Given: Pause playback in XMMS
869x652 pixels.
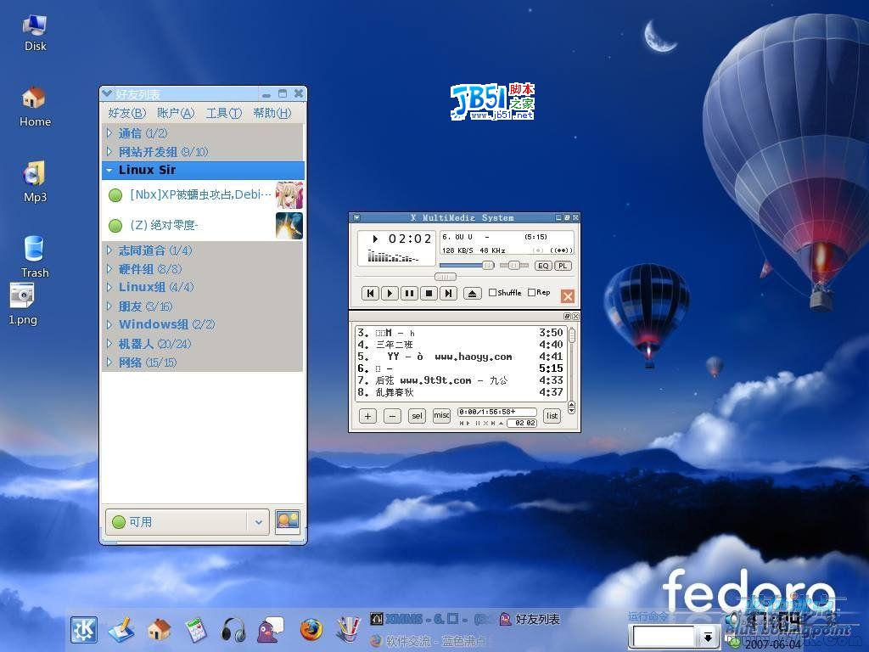Looking at the screenshot, I should (x=409, y=294).
